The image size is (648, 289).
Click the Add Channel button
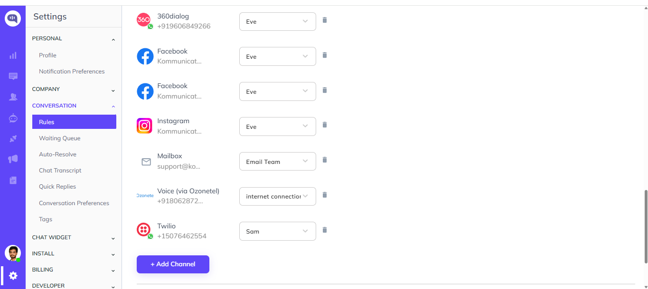click(173, 264)
